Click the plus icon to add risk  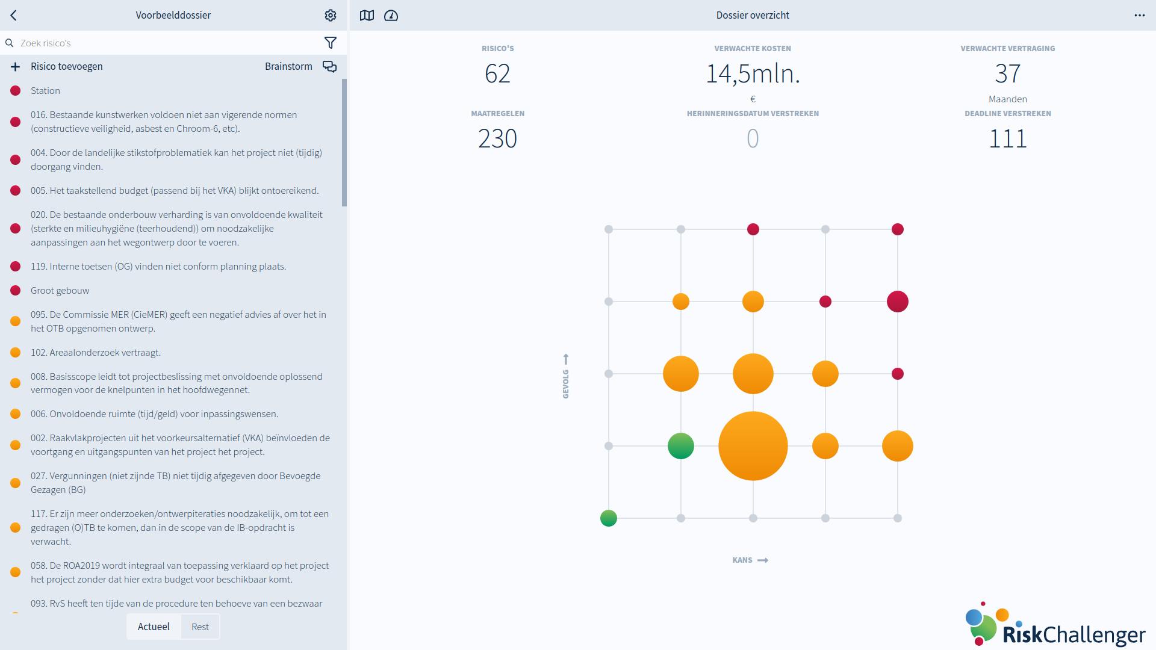[x=16, y=67]
